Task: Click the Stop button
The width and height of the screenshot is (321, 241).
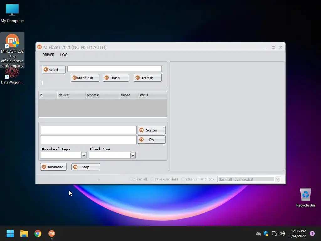Action: (86, 167)
